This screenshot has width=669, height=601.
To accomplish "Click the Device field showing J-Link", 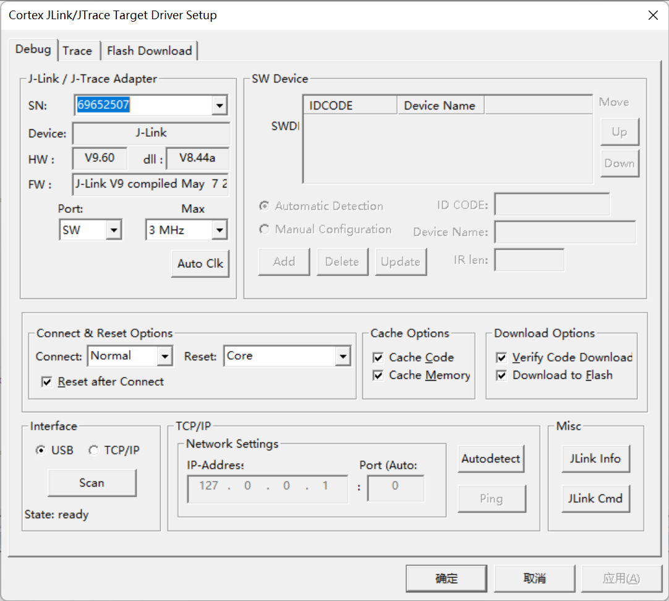I will point(151,133).
